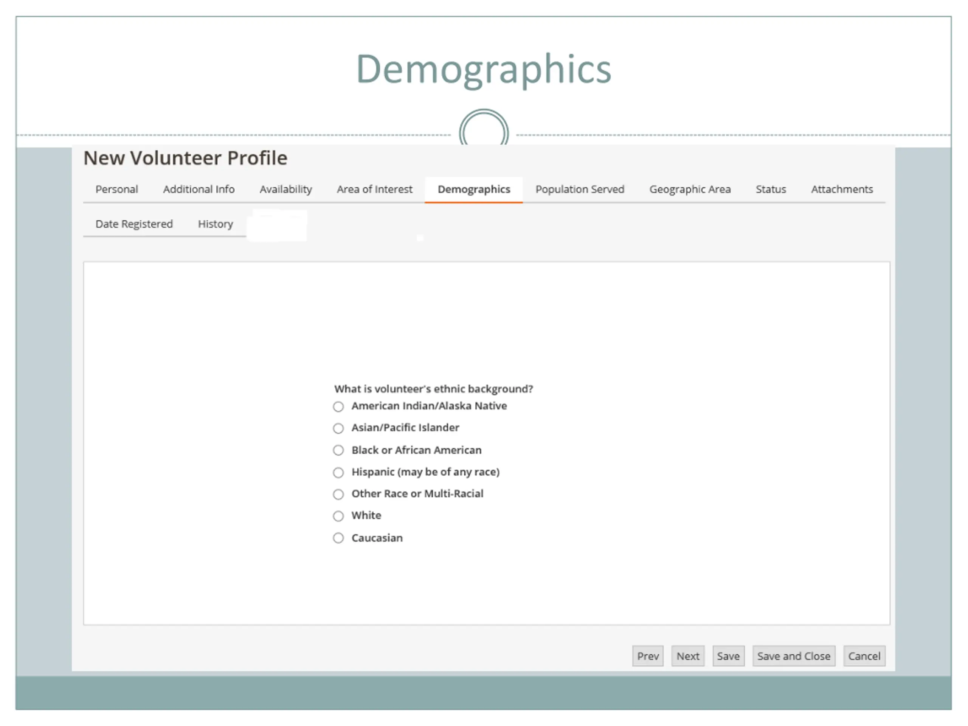Viewport: 968px width, 726px height.
Task: Switch to Population Served tab
Action: pyautogui.click(x=580, y=189)
